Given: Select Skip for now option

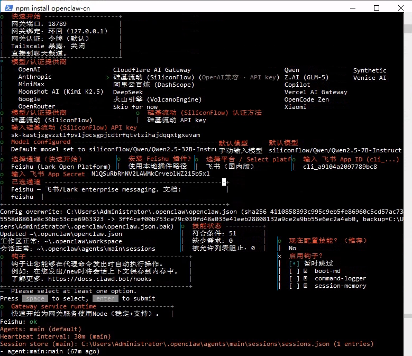Looking at the screenshot, I should pos(135,107).
